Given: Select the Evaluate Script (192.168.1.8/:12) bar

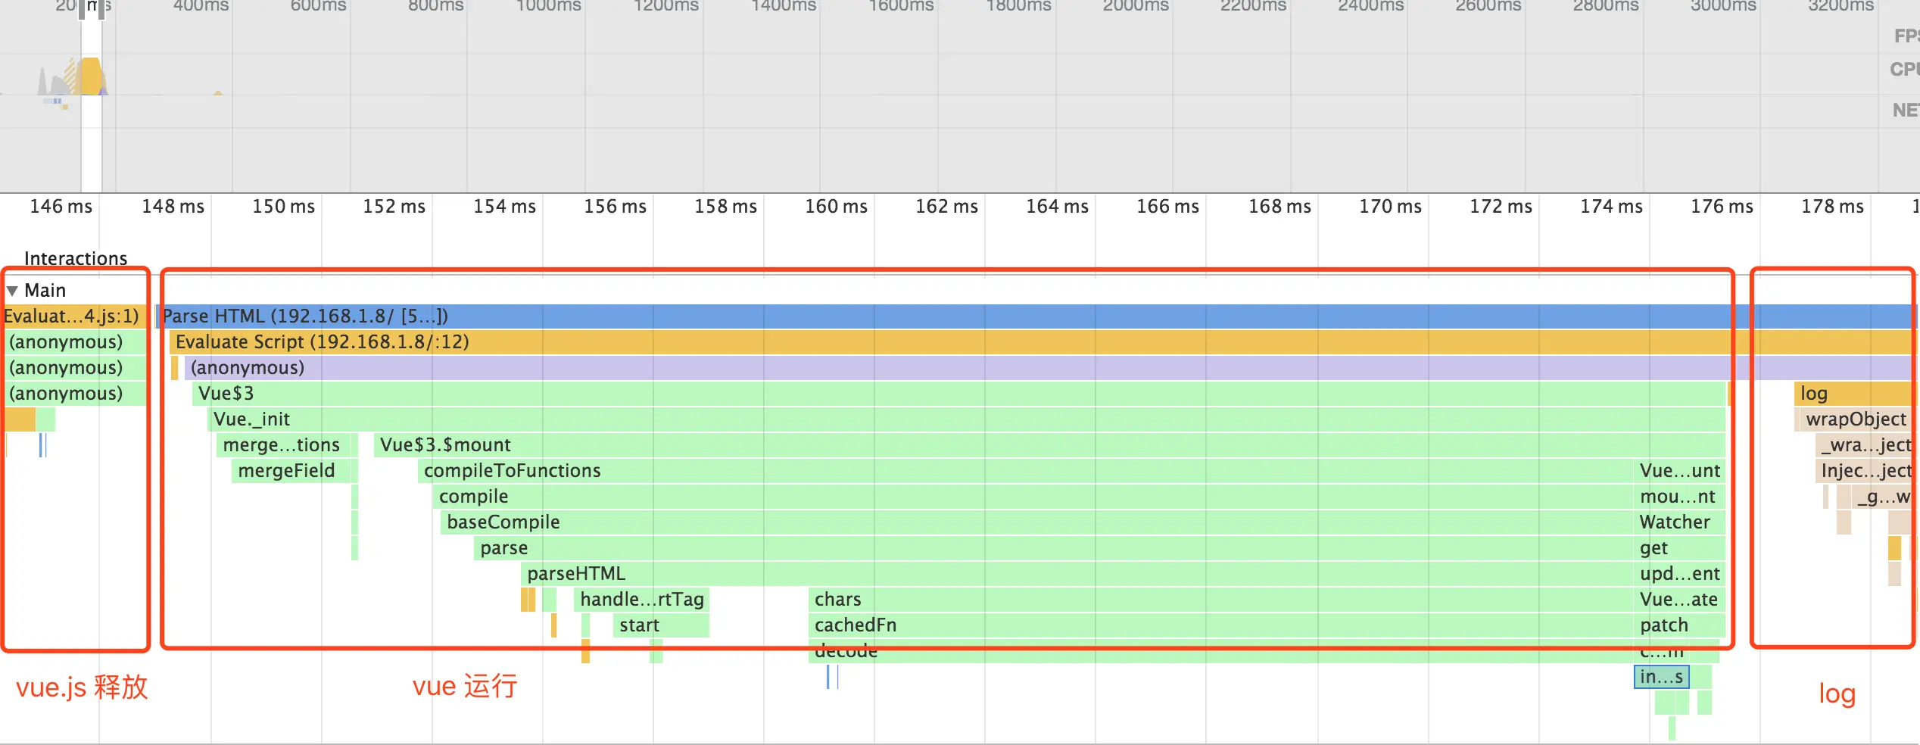Looking at the screenshot, I should point(1044,341).
